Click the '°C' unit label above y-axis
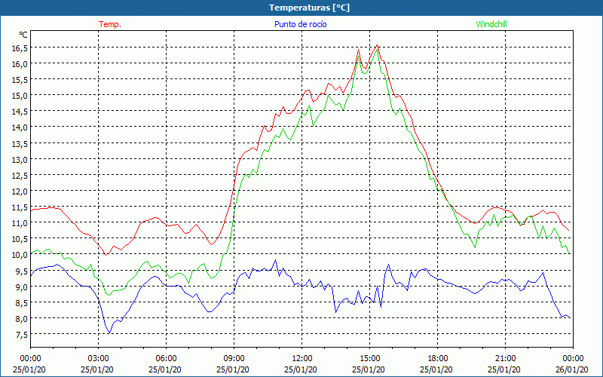The image size is (603, 377). [x=23, y=35]
